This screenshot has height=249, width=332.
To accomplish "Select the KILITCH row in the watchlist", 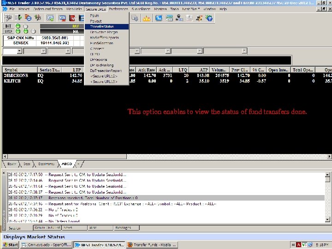I will point(167,81).
